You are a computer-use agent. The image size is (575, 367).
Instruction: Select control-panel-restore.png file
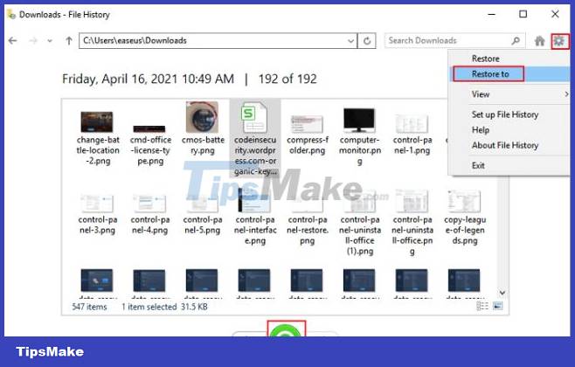308,219
